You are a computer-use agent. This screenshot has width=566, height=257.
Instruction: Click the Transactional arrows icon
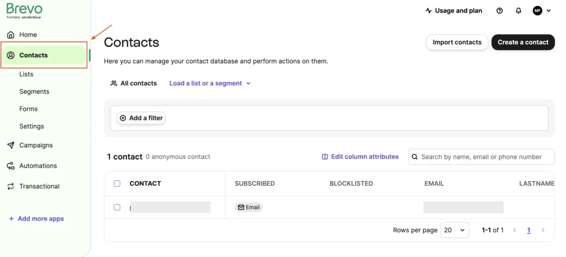[x=11, y=186]
